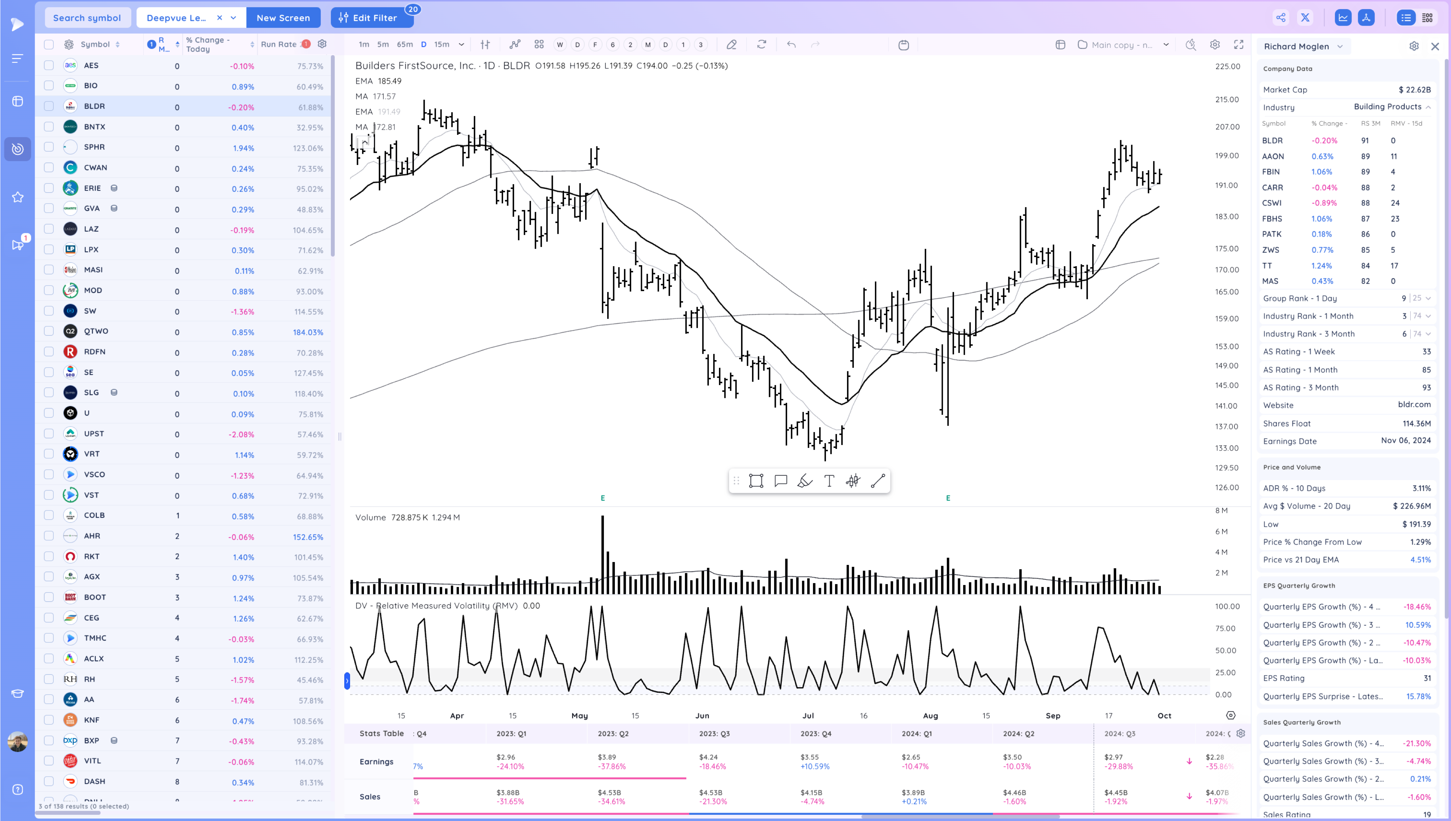Toggle the chart panel button
1451x821 pixels.
pyautogui.click(x=1343, y=17)
